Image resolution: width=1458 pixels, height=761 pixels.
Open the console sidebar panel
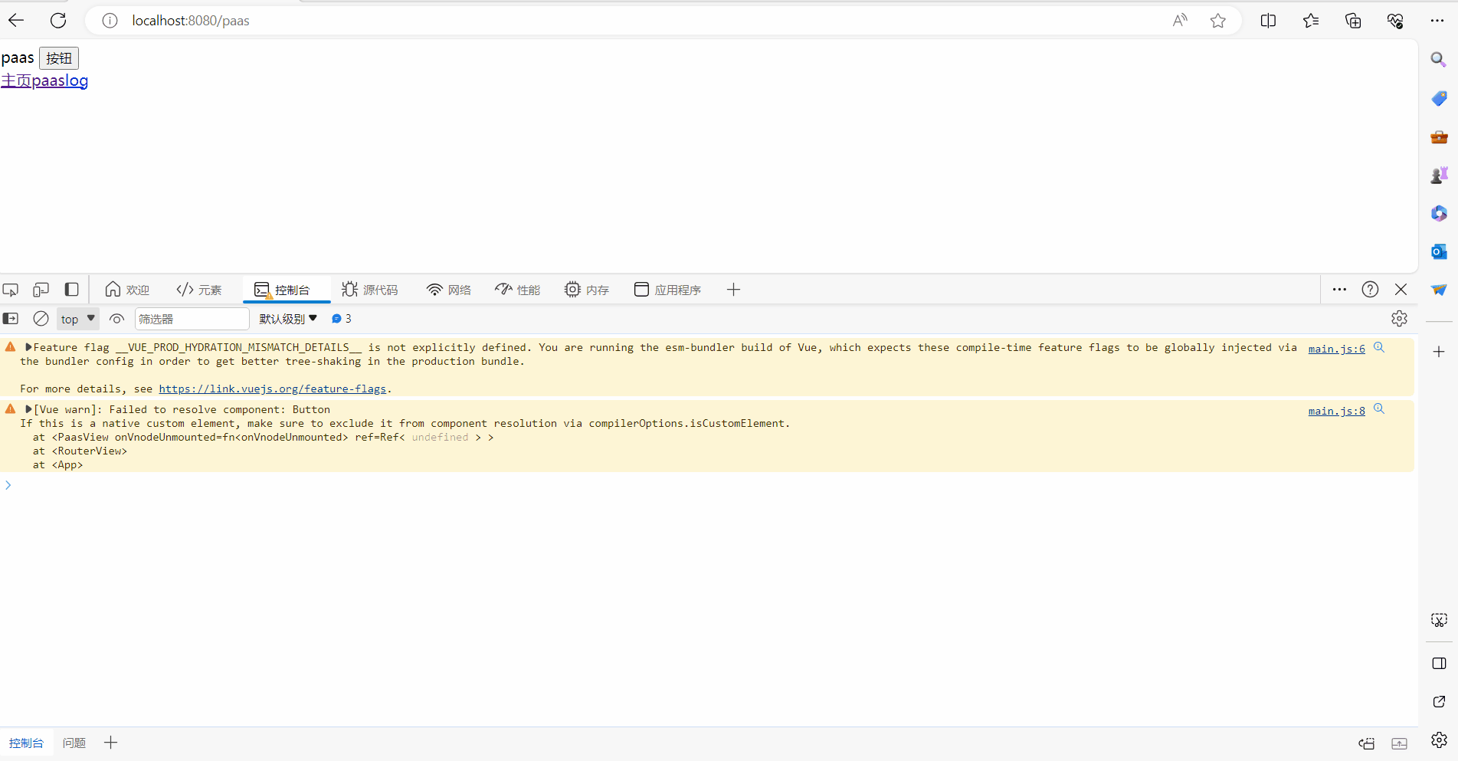click(11, 318)
